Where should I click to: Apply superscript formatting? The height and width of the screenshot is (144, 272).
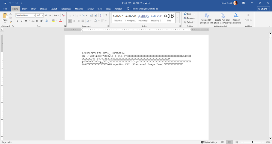pyautogui.click(x=41, y=21)
